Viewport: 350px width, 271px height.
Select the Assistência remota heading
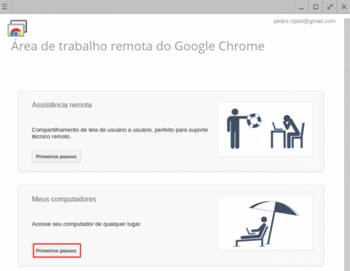coord(62,105)
